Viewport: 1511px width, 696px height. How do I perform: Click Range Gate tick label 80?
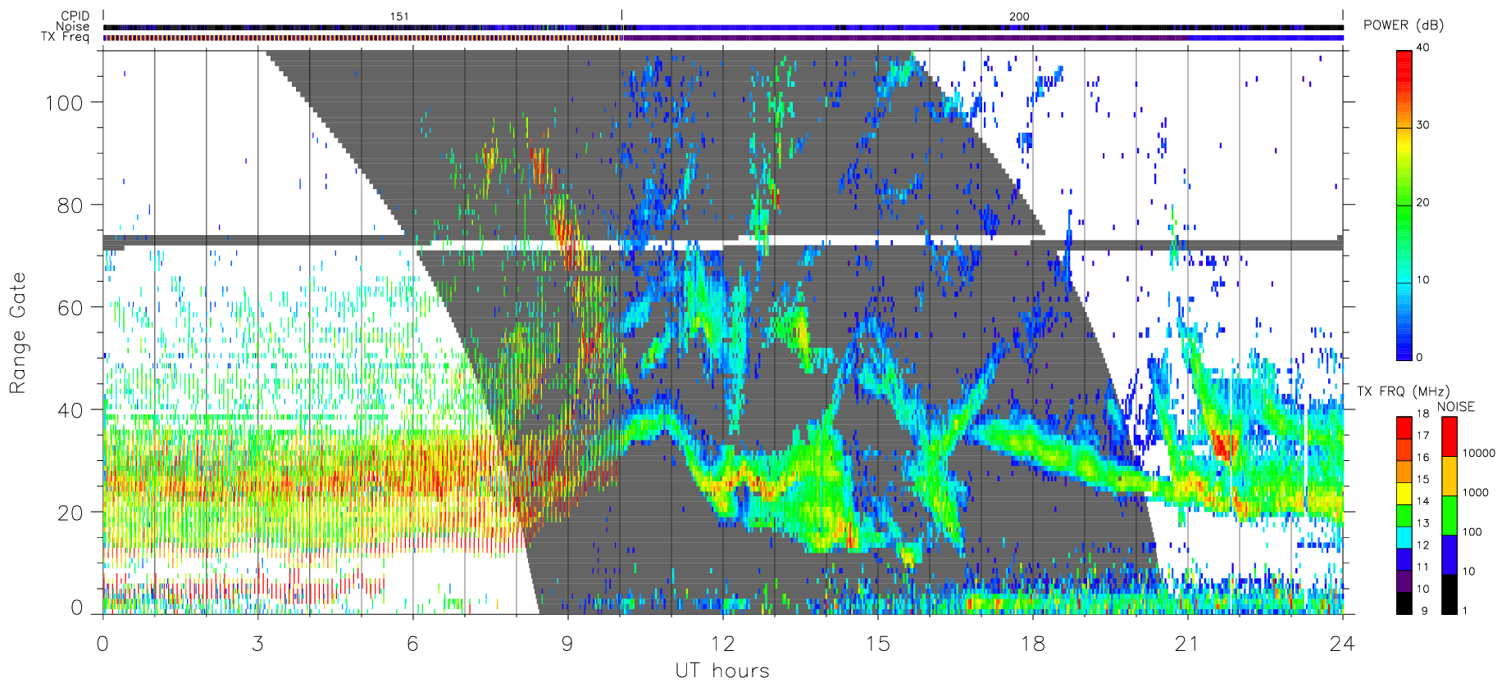(71, 206)
